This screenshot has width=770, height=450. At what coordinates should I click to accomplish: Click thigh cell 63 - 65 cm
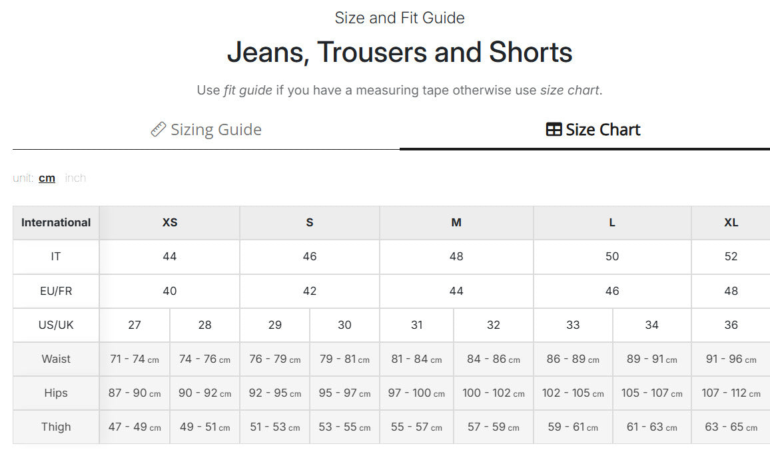[x=731, y=427]
